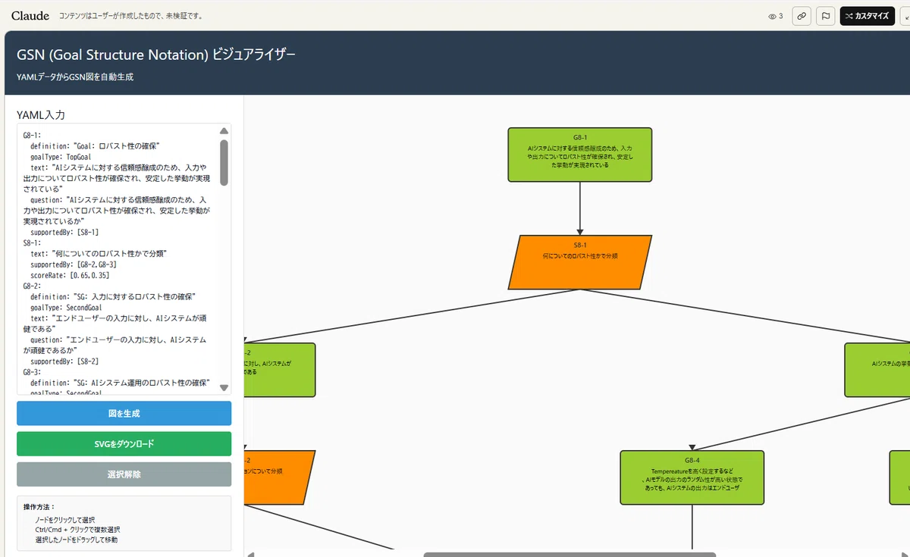
Task: Select the partially visible green G8-2 node
Action: 279,370
